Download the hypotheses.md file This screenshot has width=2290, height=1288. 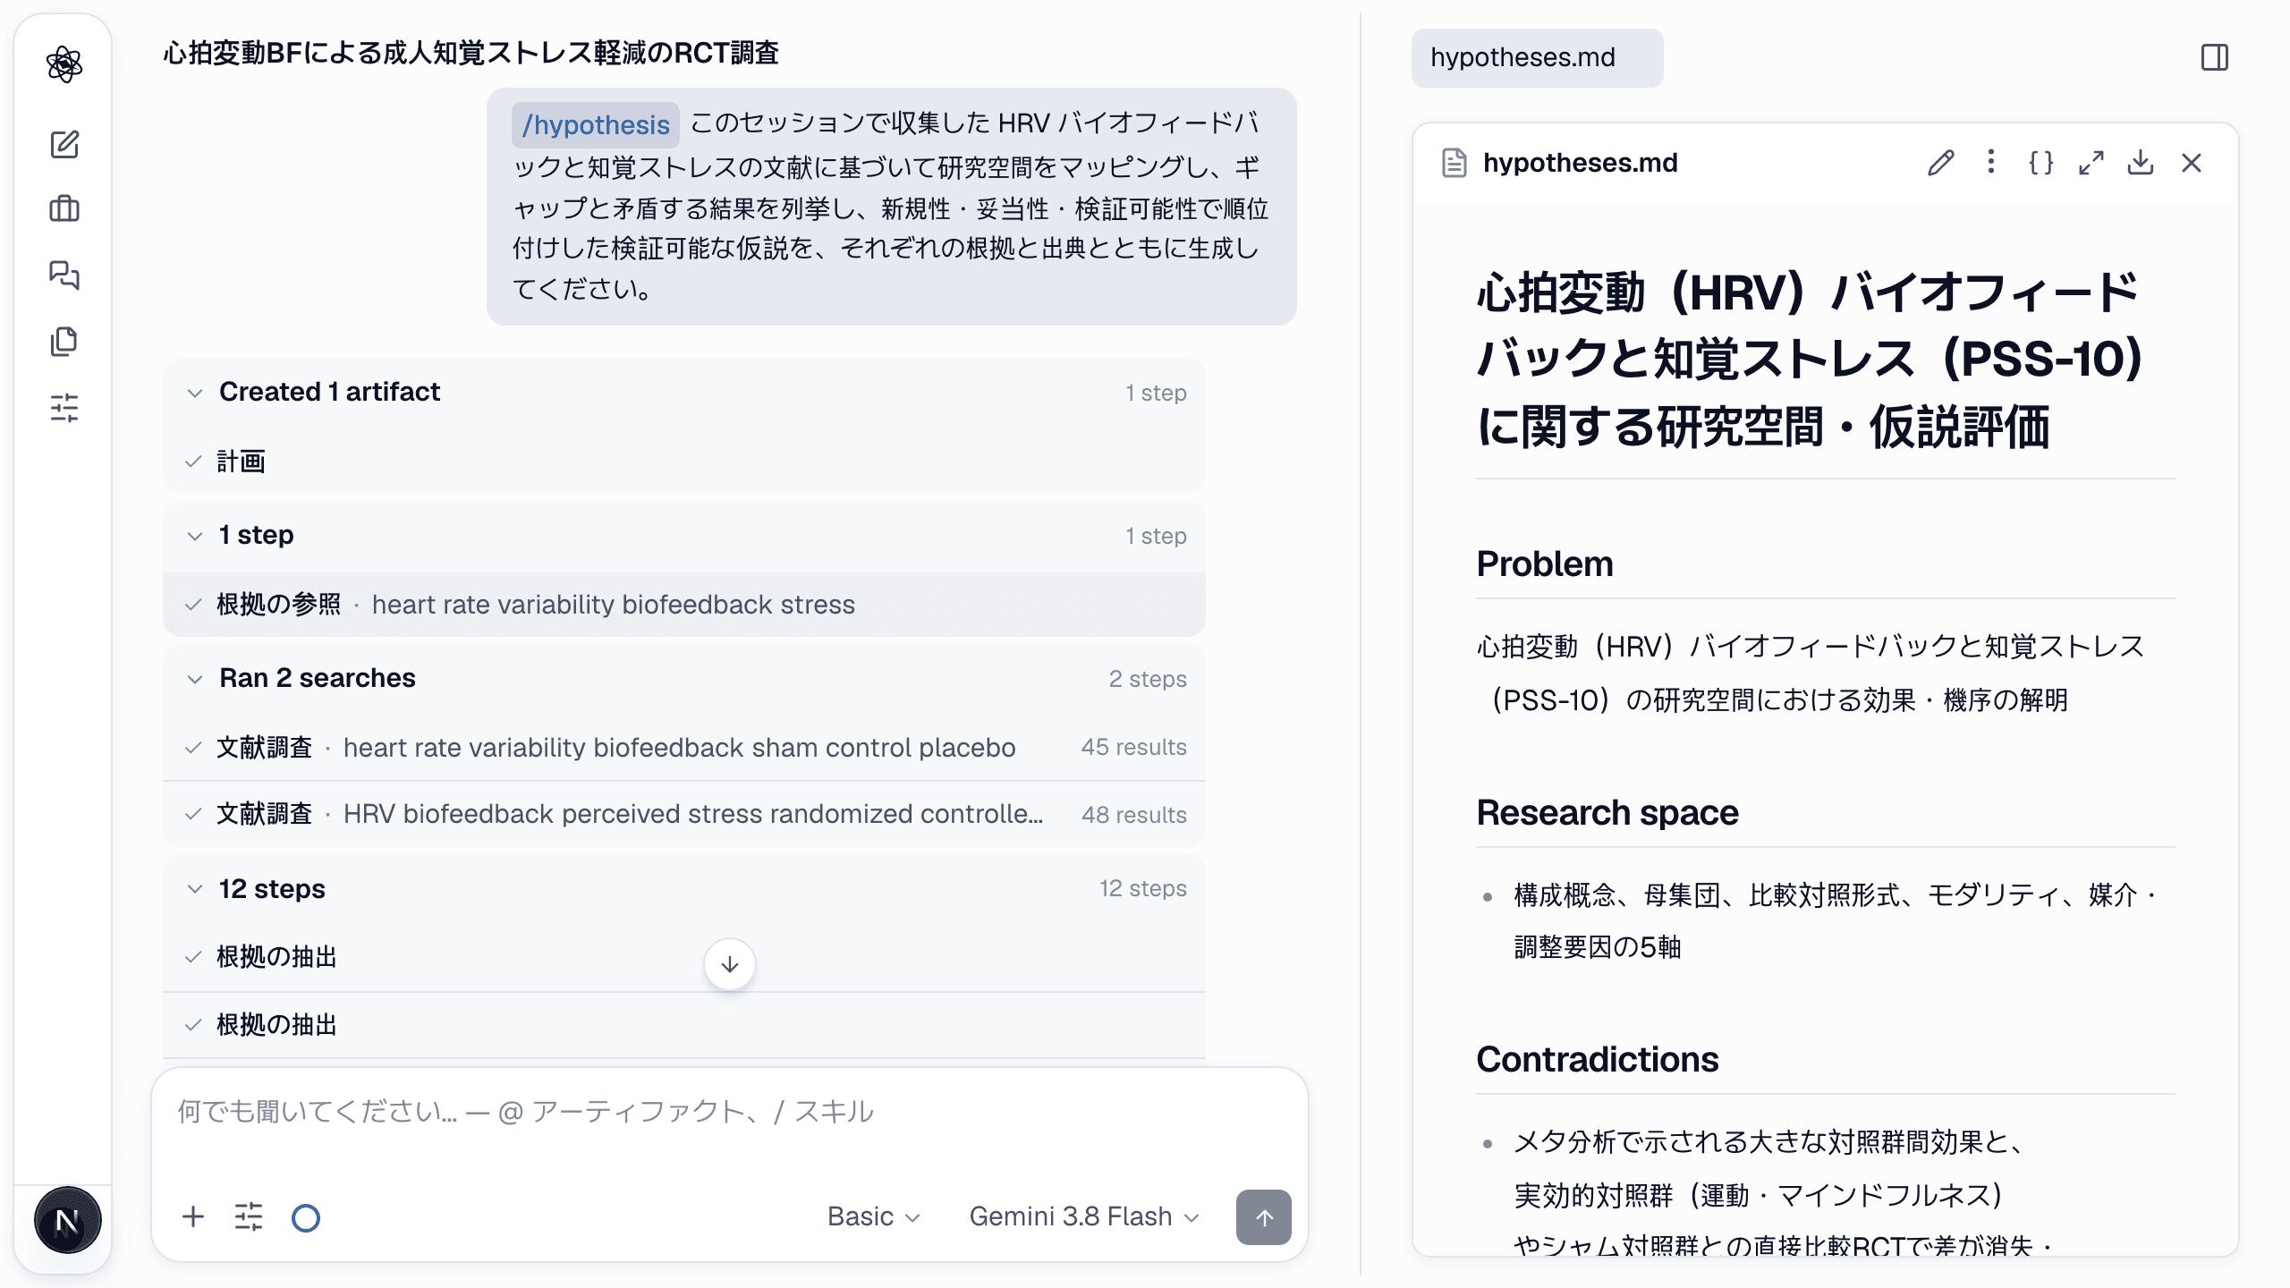(2141, 163)
